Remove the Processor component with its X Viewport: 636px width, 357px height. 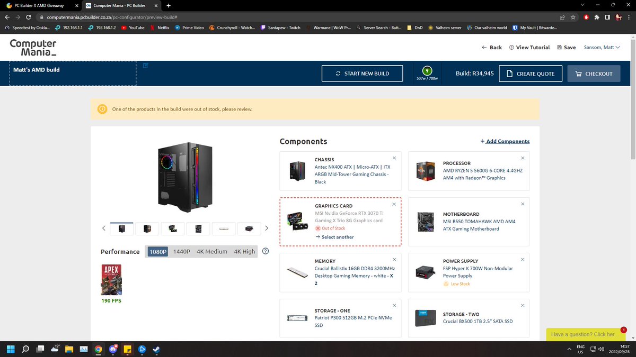click(x=523, y=158)
